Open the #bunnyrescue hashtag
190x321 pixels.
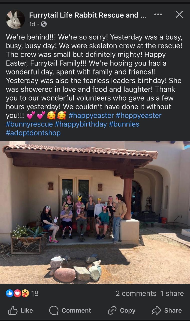click(29, 124)
